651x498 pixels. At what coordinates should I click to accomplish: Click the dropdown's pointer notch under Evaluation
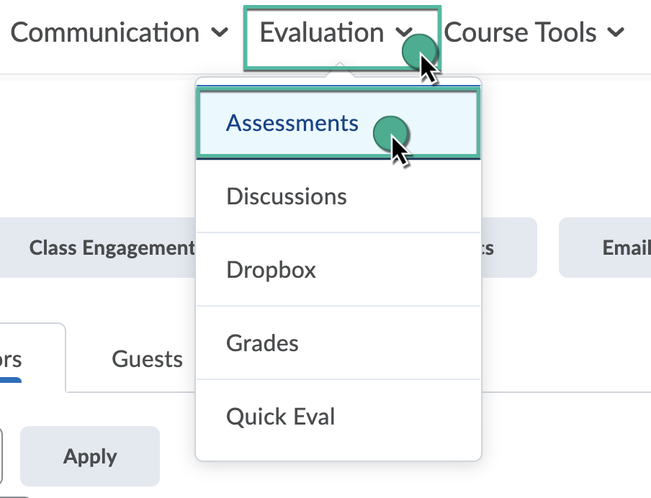[338, 71]
